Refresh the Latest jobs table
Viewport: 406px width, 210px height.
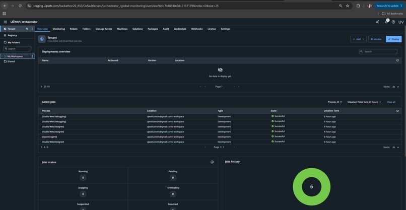(x=397, y=111)
